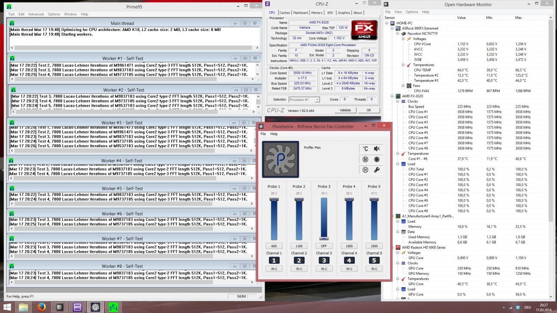Collapse the Voltages node under Nuvoton
Screen dimensions: 557x313
tap(404, 39)
